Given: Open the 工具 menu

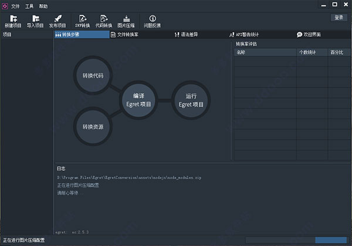Looking at the screenshot, I should click(x=29, y=6).
